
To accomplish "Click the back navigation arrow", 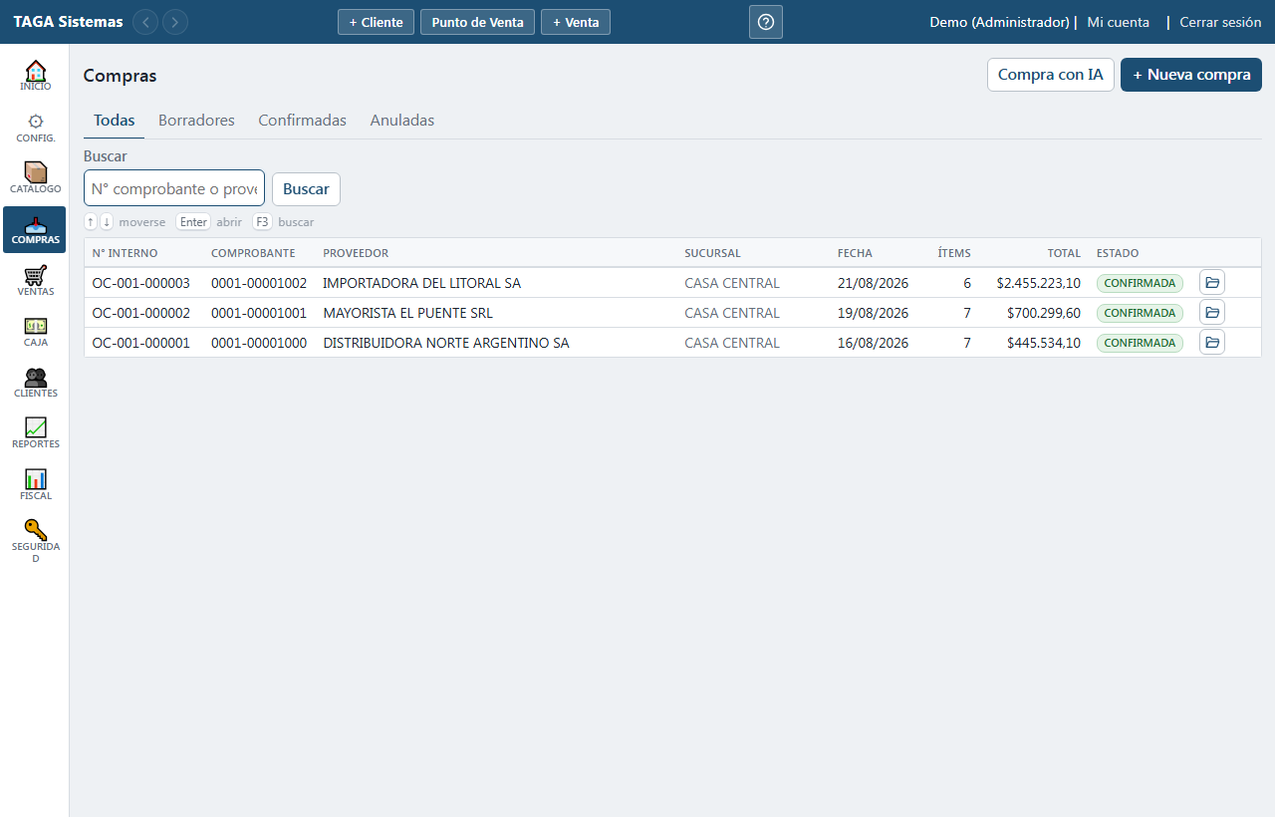I will 145,22.
